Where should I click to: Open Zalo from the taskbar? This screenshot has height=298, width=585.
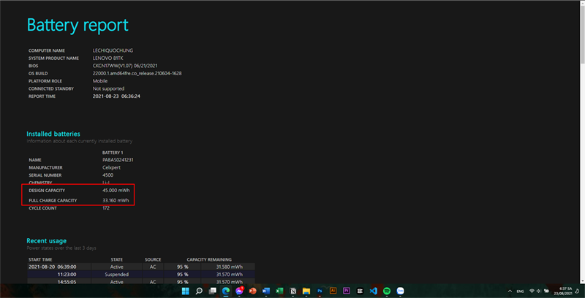tap(400, 291)
